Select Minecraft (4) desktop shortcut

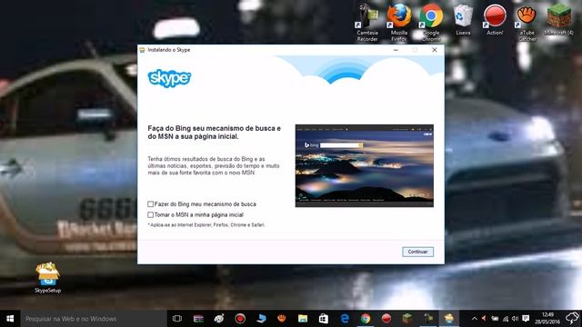[x=558, y=20]
